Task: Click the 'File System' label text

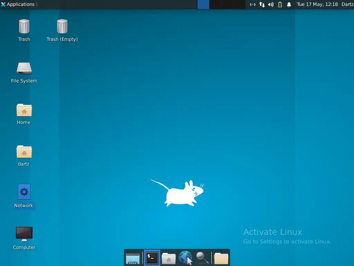Action: coord(24,81)
